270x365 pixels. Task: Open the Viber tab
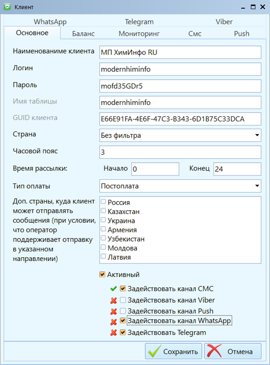pyautogui.click(x=224, y=22)
